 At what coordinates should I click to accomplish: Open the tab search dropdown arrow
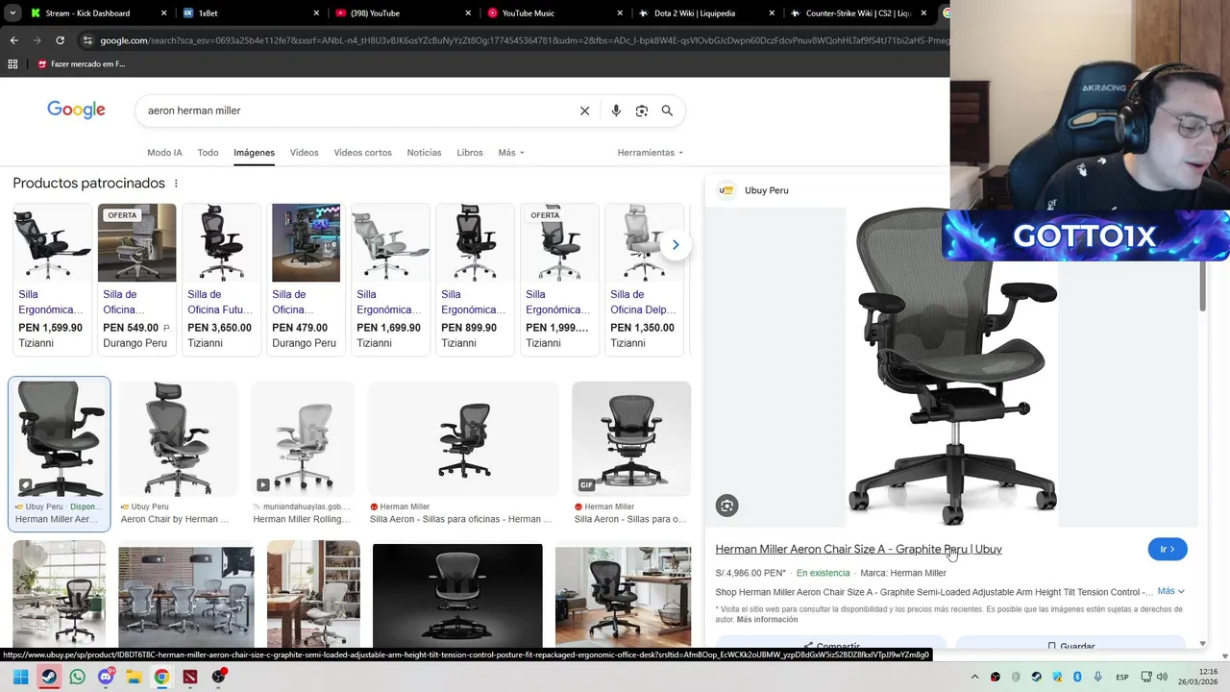[x=12, y=13]
